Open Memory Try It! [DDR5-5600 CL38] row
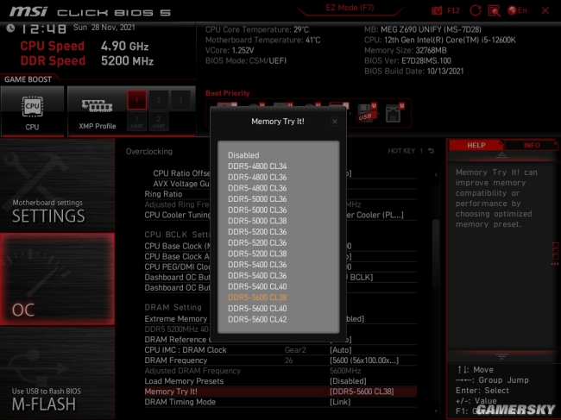Viewport: 561px width, 420px height. coord(280,392)
